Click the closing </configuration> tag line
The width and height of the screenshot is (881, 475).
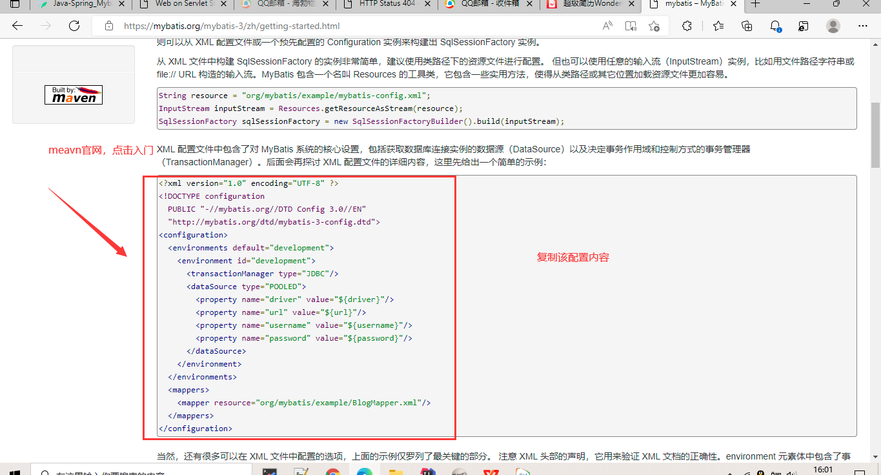pos(196,429)
